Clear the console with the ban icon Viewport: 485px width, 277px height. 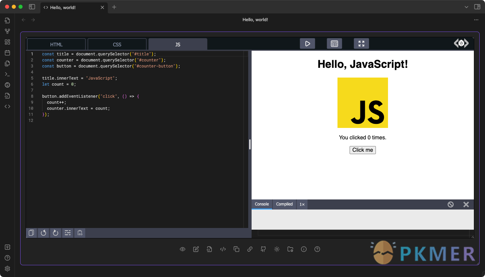[x=451, y=204]
